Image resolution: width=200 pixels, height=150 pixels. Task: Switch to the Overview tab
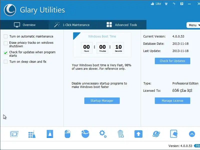24,25
